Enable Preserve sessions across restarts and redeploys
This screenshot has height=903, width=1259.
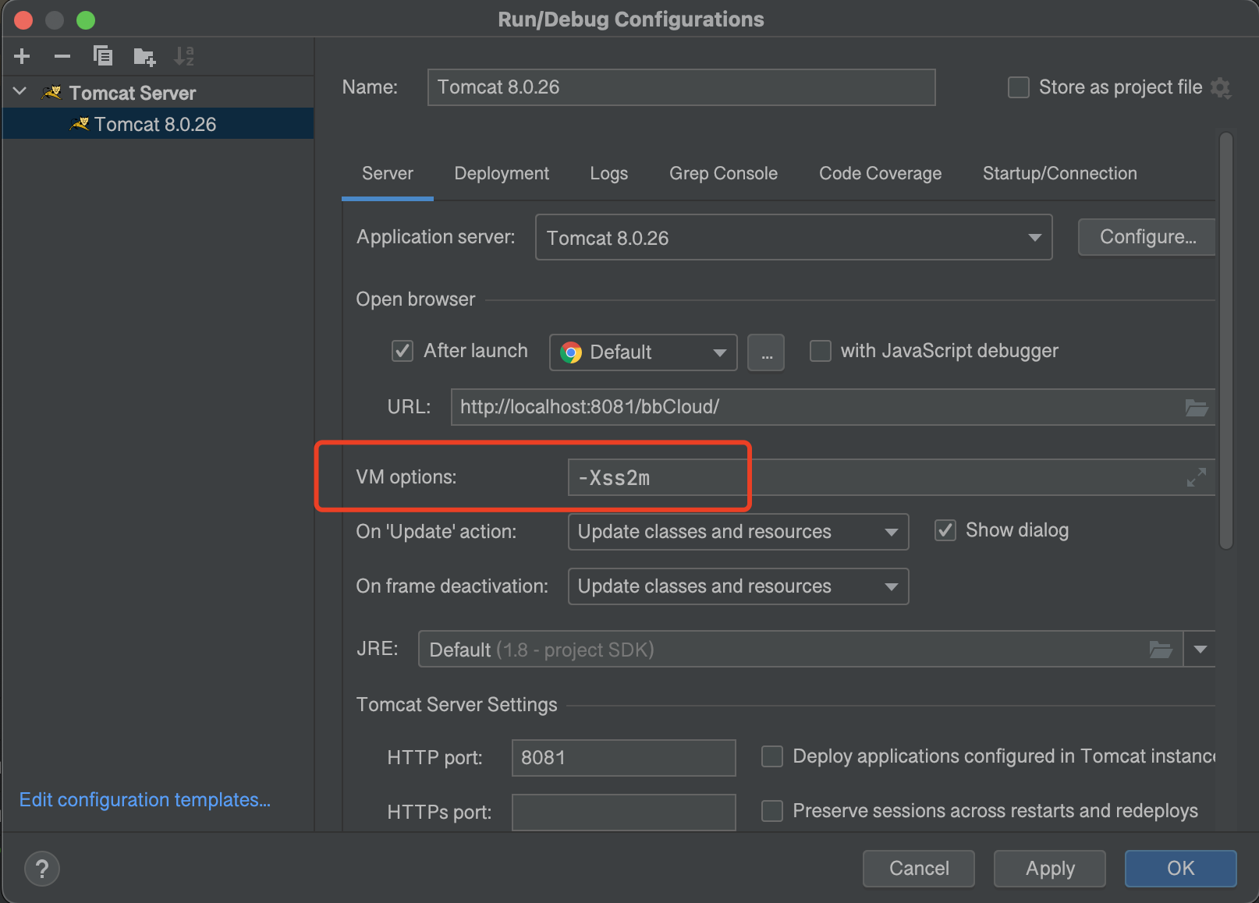[x=771, y=811]
